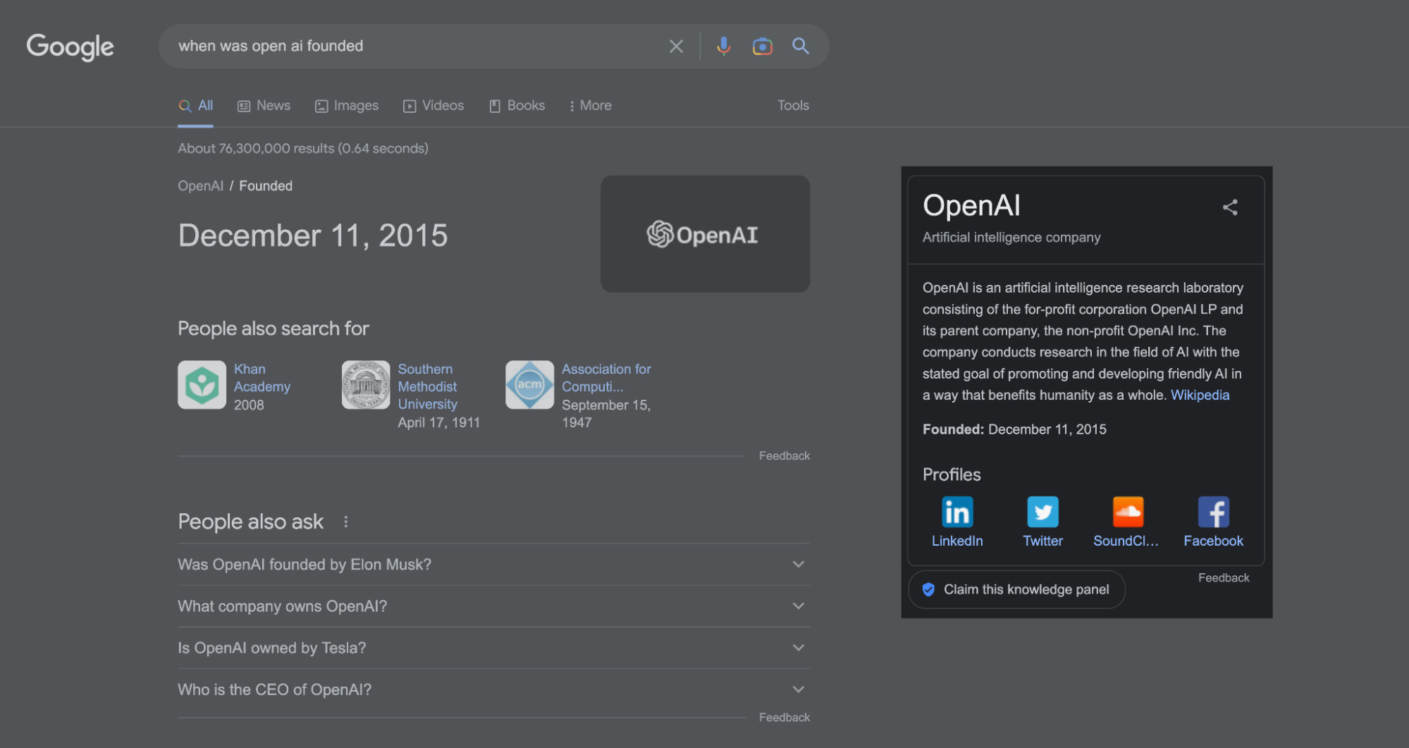This screenshot has height=748, width=1409.
Task: Expand 'Was OpenAI founded by Elon Musk?'
Action: click(x=798, y=564)
